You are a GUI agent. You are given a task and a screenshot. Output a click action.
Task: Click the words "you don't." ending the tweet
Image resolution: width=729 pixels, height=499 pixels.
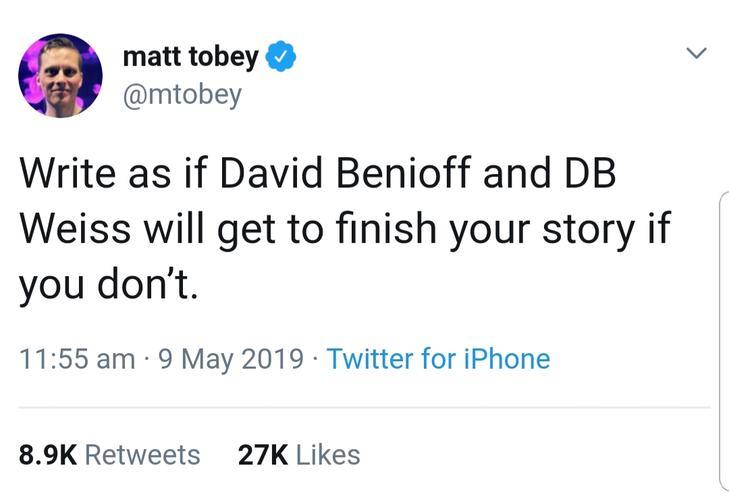pyautogui.click(x=108, y=285)
